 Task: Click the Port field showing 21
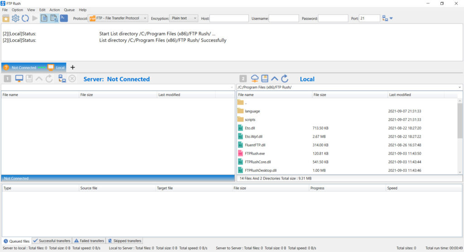(369, 19)
